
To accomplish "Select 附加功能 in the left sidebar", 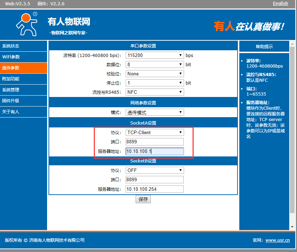I will [11, 79].
